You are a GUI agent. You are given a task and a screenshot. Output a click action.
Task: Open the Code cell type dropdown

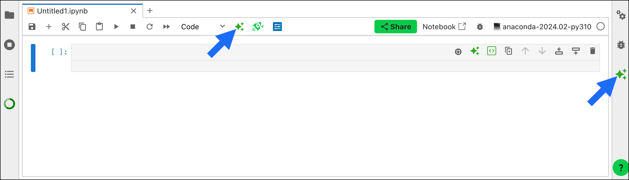point(203,27)
